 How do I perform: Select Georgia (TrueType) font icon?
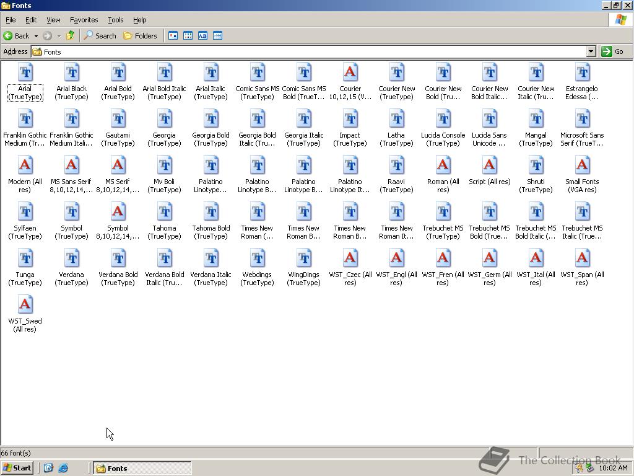165,118
